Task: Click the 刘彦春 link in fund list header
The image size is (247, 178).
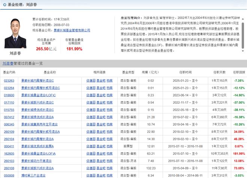Action: click(8, 64)
